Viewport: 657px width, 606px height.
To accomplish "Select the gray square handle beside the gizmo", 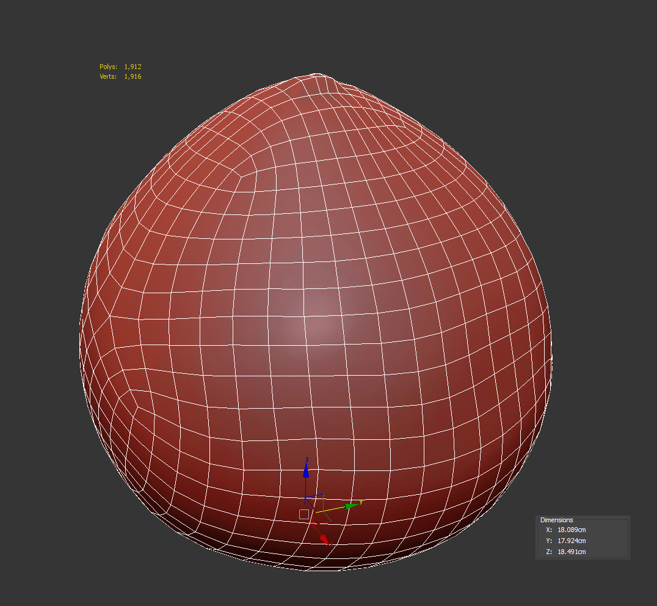I will coord(303,514).
